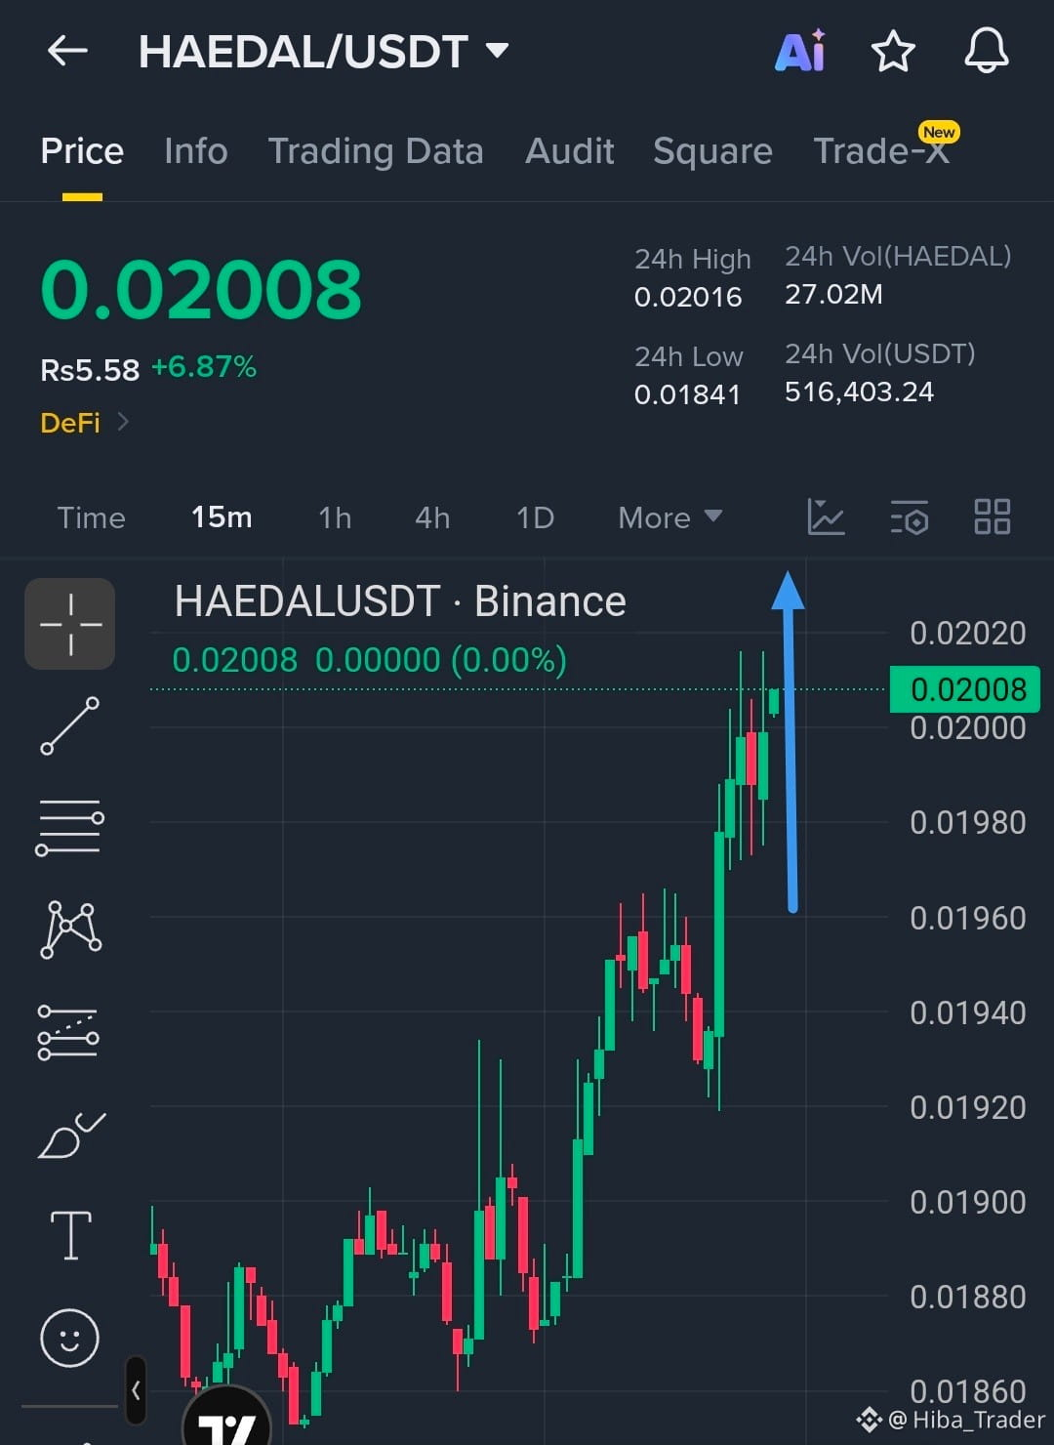Open the HAEDAL/USDT pair selector dropdown
The image size is (1054, 1445).
(323, 52)
